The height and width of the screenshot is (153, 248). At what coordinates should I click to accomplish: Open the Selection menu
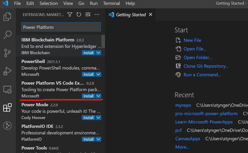(x=49, y=3)
